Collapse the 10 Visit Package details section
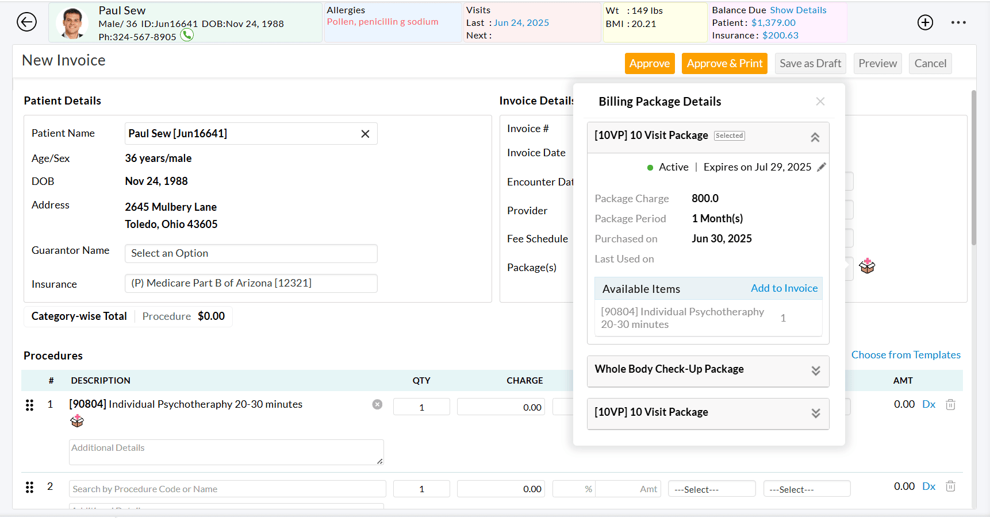 pos(815,137)
